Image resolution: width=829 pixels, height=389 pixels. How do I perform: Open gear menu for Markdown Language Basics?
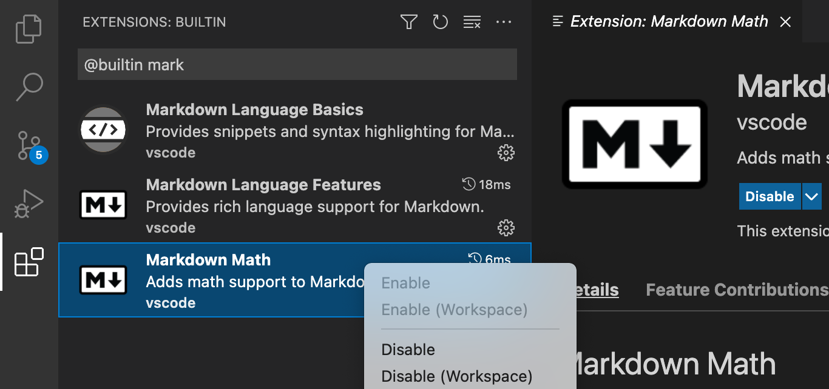coord(506,153)
